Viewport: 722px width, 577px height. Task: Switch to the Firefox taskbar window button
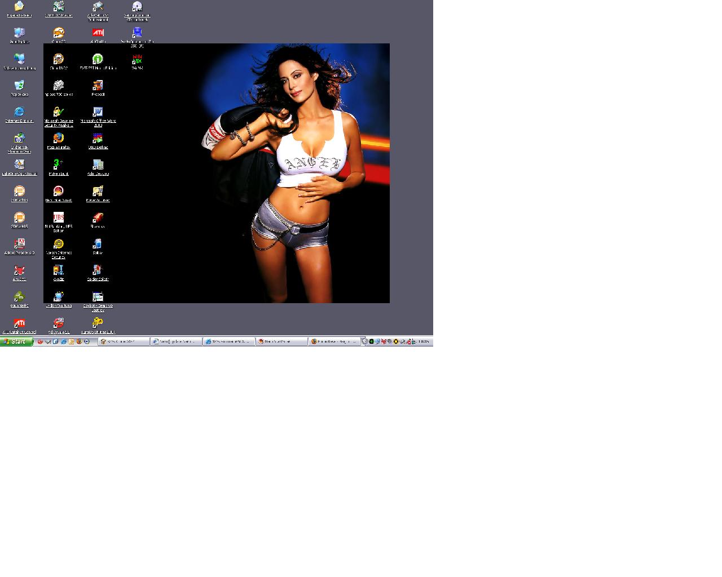click(334, 341)
